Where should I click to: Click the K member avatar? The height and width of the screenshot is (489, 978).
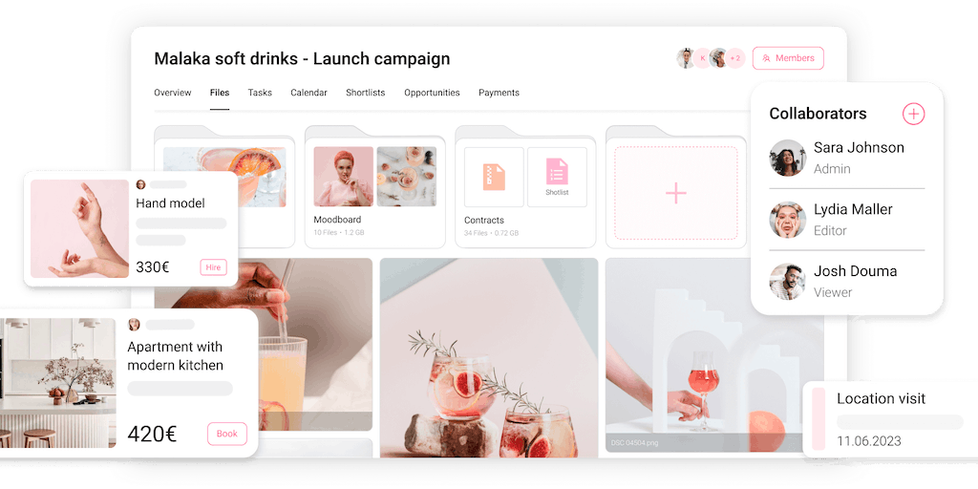pyautogui.click(x=702, y=58)
